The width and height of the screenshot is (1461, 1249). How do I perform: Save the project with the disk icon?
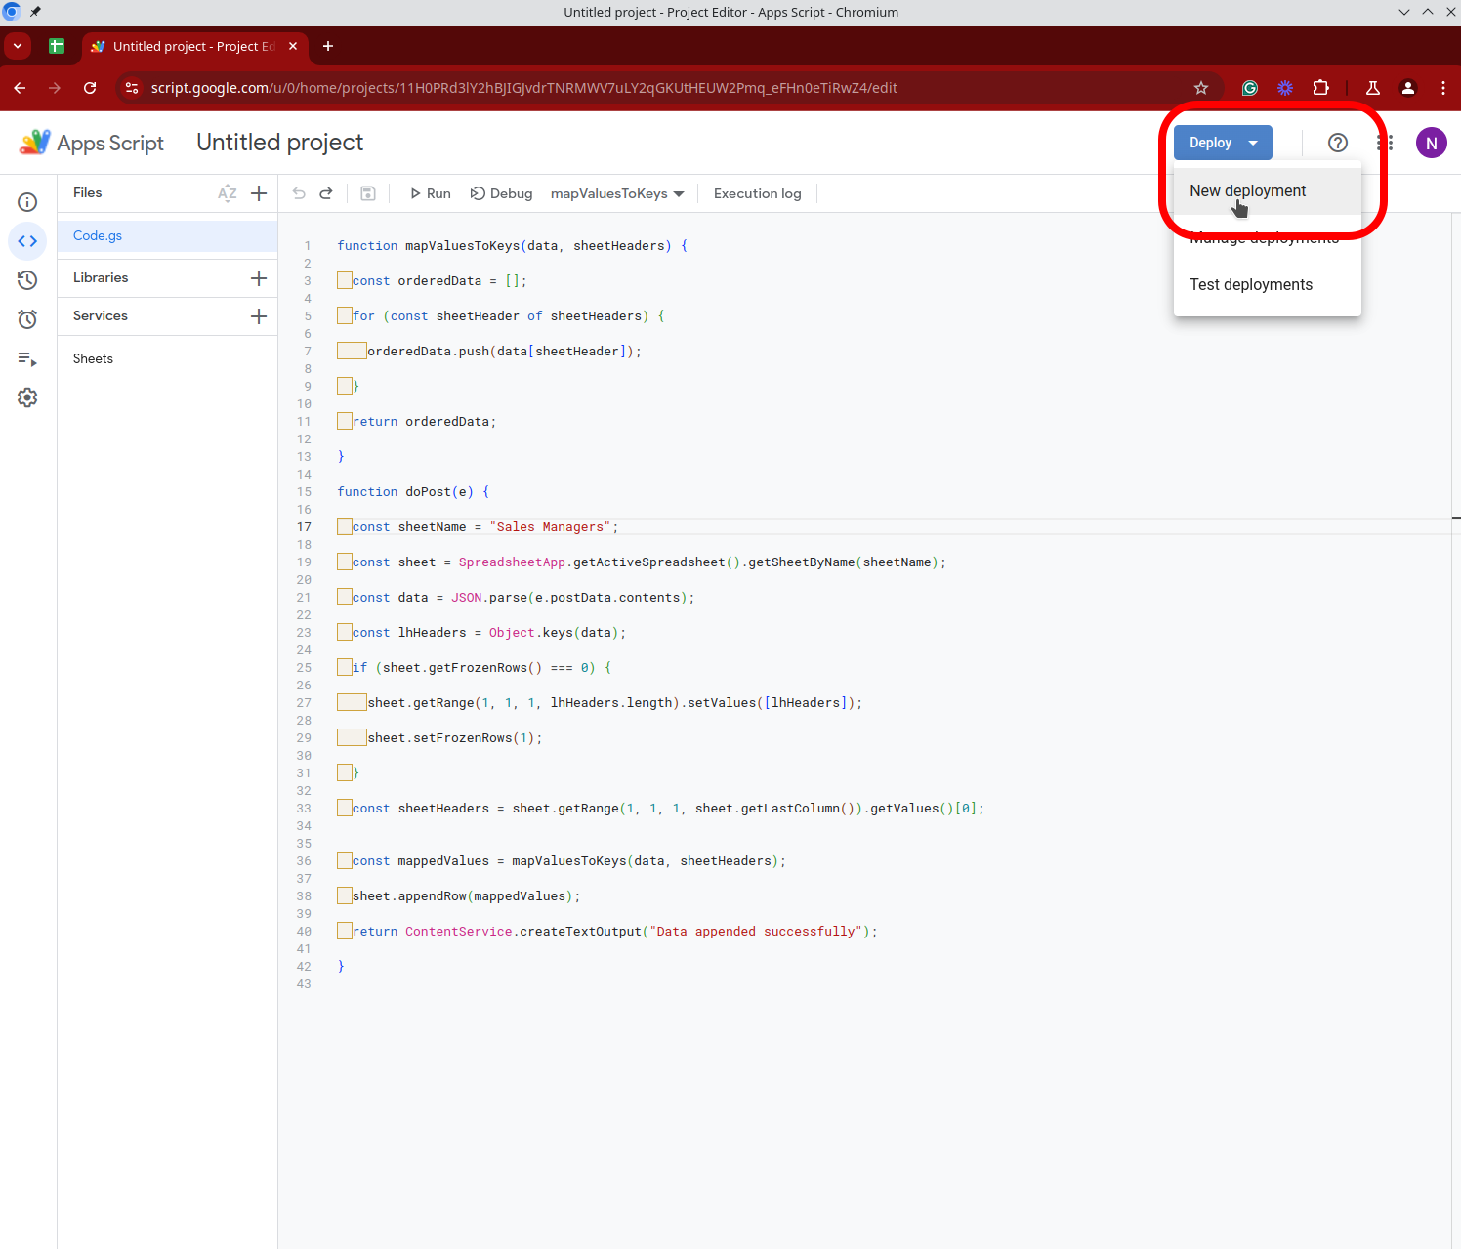coord(368,193)
